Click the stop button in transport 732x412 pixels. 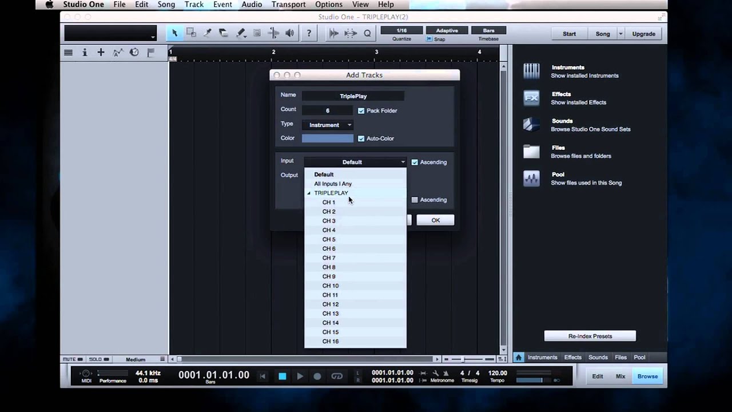tap(282, 376)
